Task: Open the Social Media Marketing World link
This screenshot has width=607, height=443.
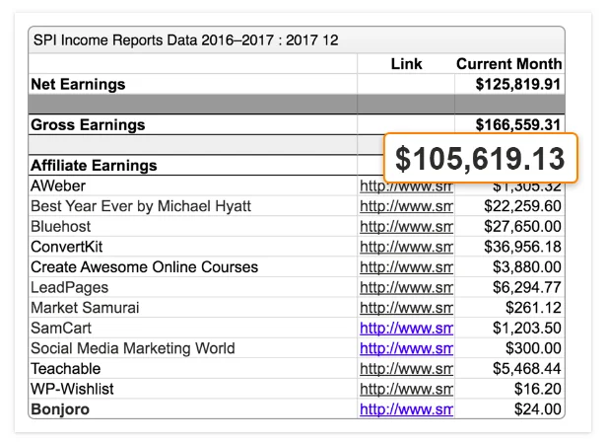Action: point(406,348)
